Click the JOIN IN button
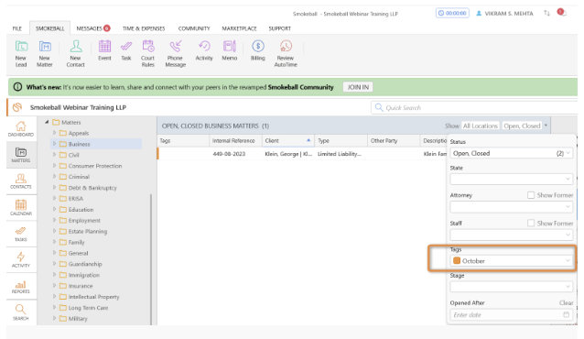The image size is (584, 339). pyautogui.click(x=358, y=87)
